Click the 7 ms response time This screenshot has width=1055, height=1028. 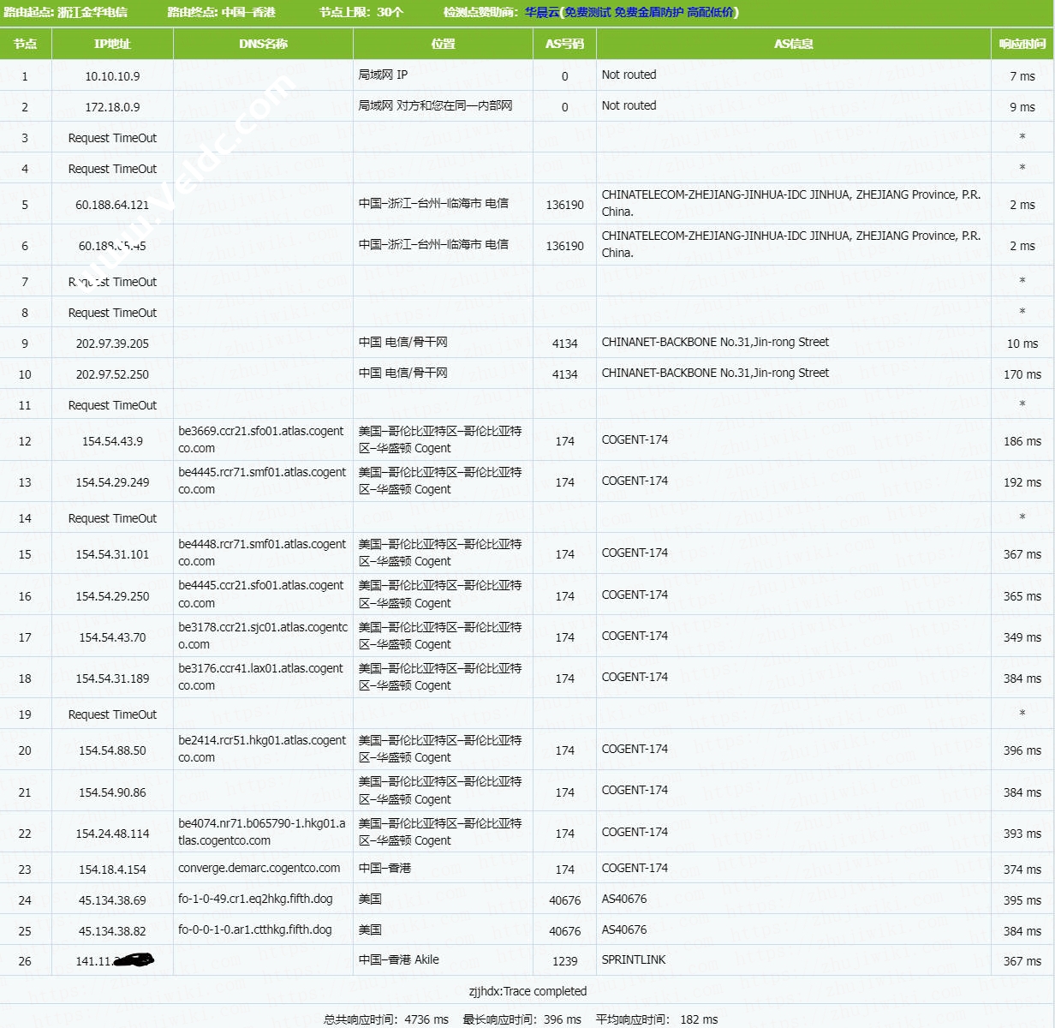pyautogui.click(x=1022, y=76)
